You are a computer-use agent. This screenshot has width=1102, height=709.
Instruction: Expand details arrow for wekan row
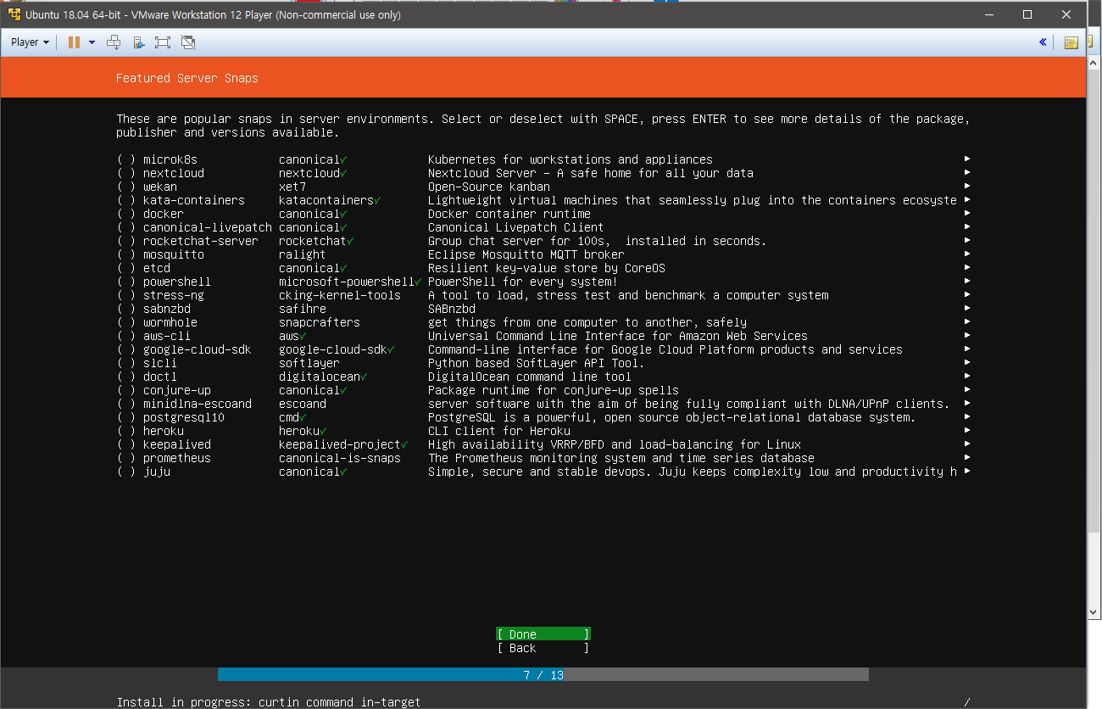(967, 187)
